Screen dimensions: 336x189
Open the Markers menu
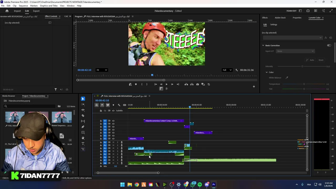click(34, 6)
